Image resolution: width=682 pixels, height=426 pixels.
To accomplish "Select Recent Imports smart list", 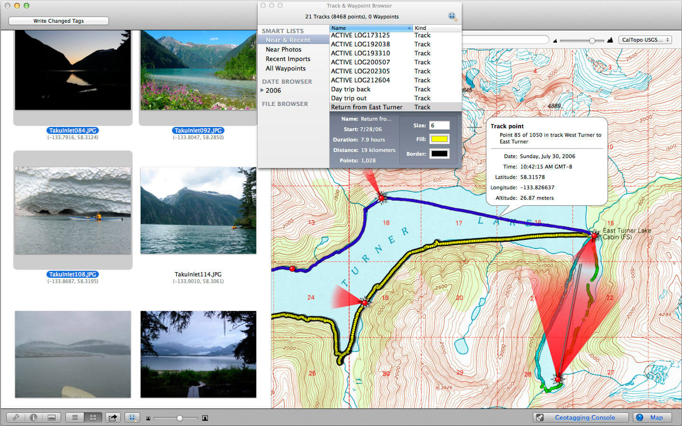I will 288,59.
